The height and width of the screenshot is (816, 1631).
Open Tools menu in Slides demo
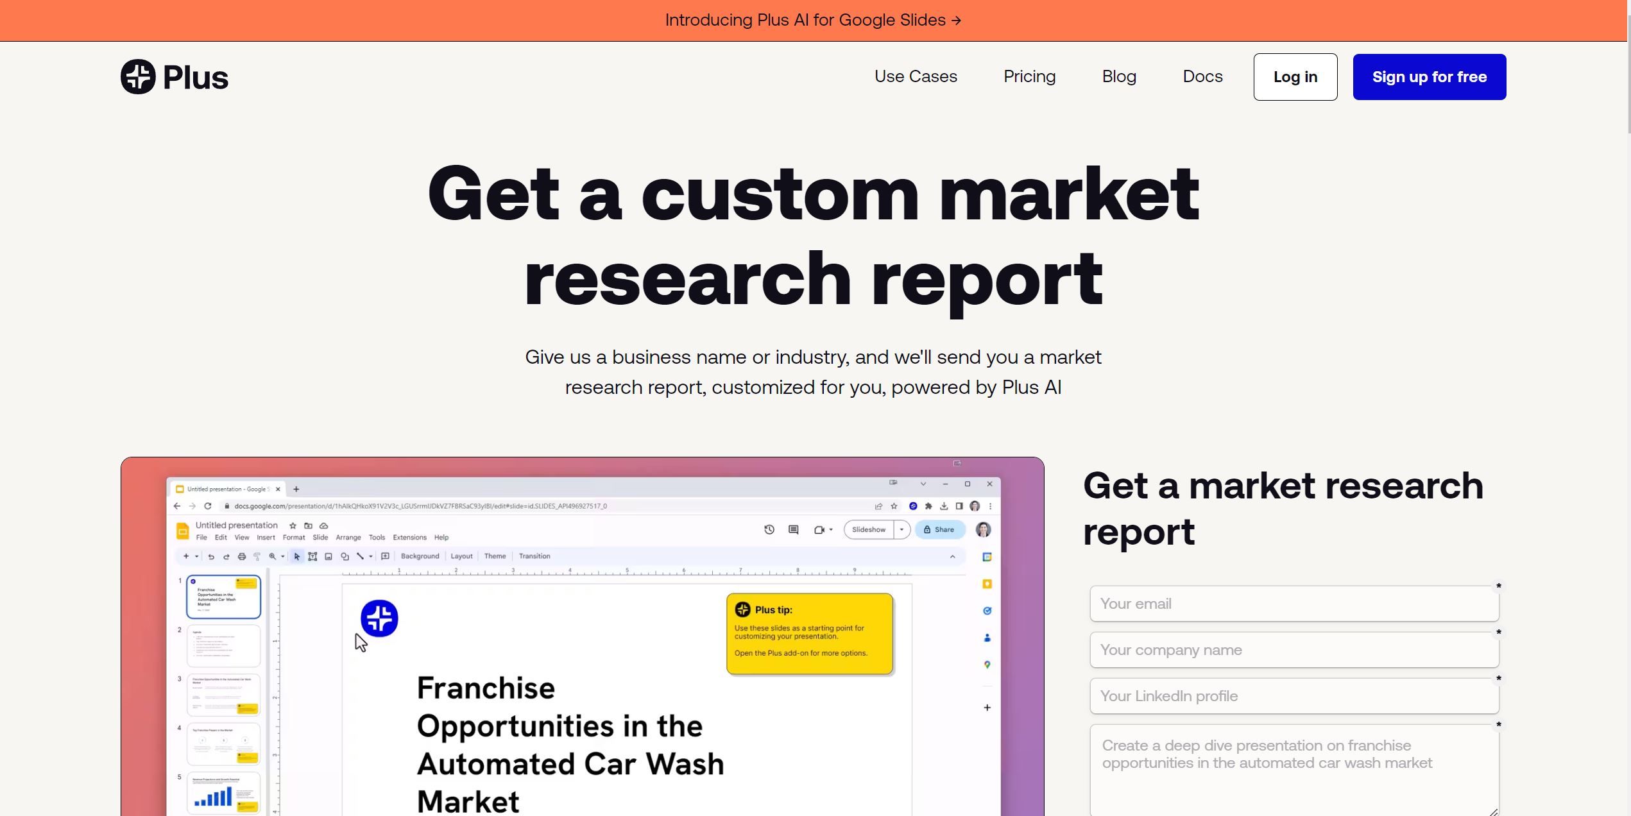(377, 538)
